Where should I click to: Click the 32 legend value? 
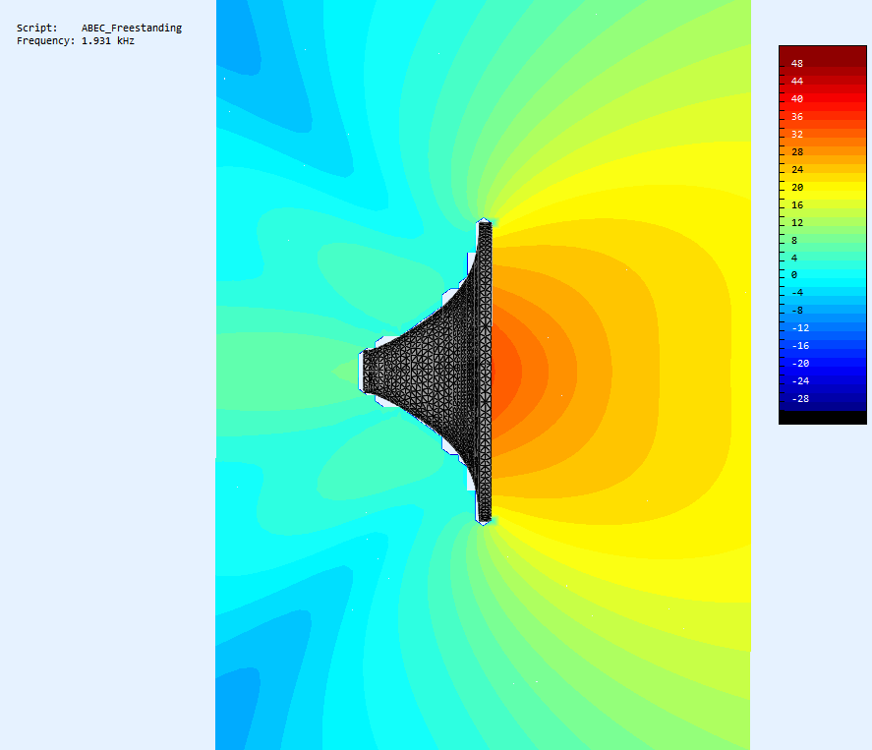(797, 135)
